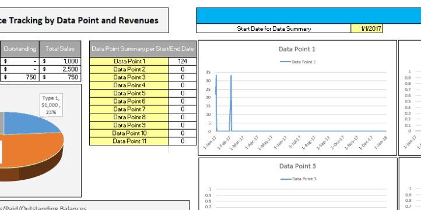Viewport: 421px width, 210px height.
Task: Click the Total Sales column header
Action: click(60, 49)
